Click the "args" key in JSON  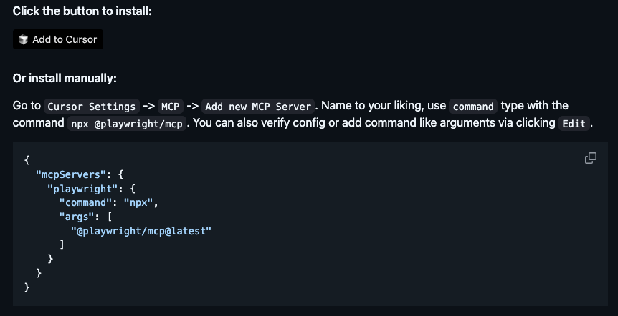tap(77, 217)
